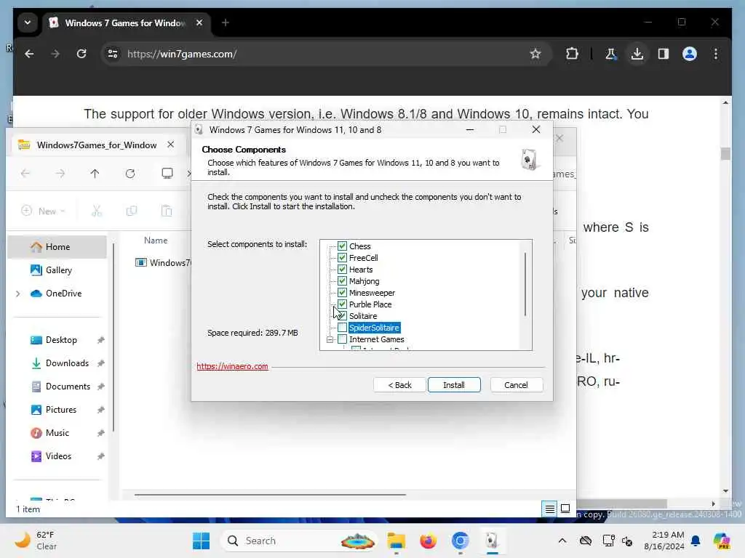Launch Firefox from the taskbar
Viewport: 745px width, 558px height.
point(428,541)
